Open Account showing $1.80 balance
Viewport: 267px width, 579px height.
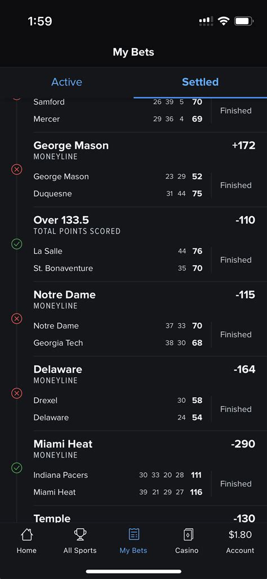(240, 542)
